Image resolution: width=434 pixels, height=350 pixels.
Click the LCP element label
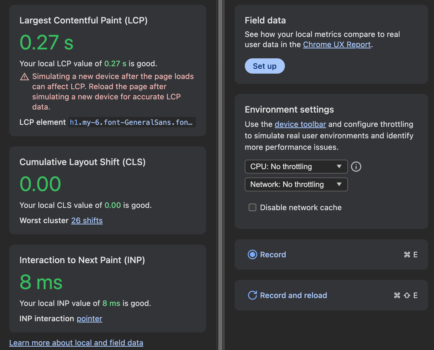click(x=43, y=122)
